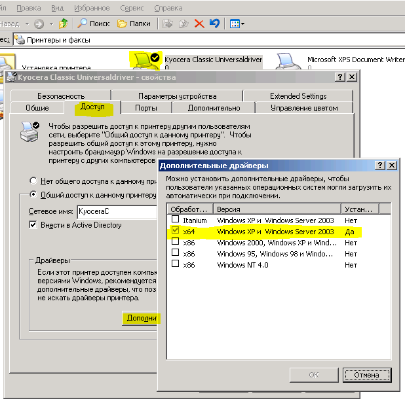This screenshot has height=403, width=405.
Task: Click the OK button in drivers dialog
Action: 314,375
